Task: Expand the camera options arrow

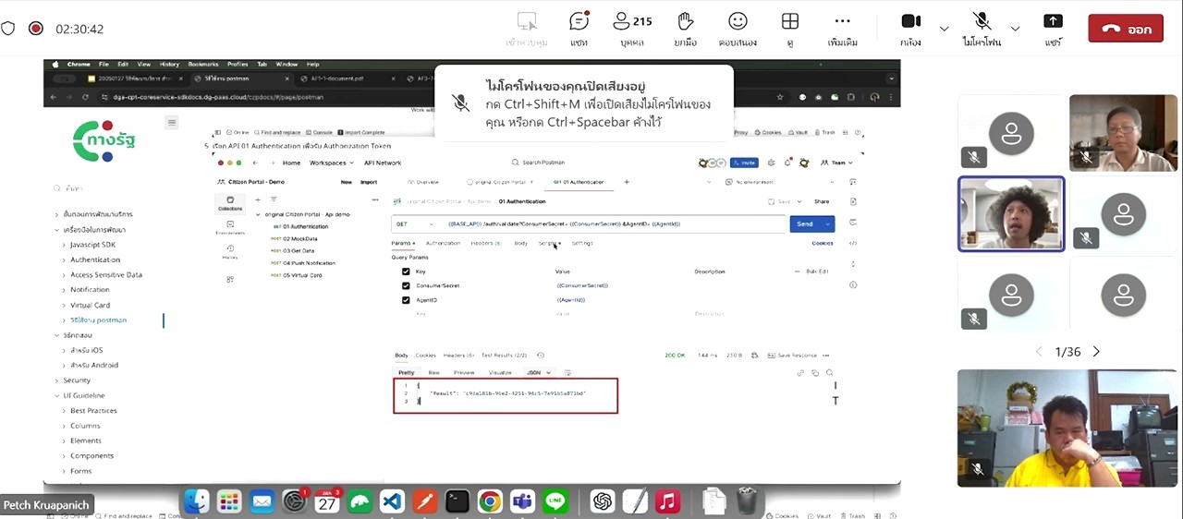Action: click(944, 29)
